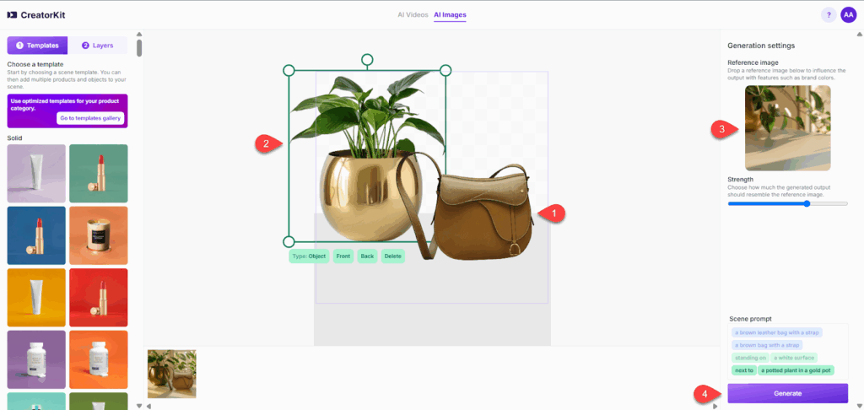The width and height of the screenshot is (864, 410).
Task: Click the CreatorKit logo icon
Action: point(12,15)
